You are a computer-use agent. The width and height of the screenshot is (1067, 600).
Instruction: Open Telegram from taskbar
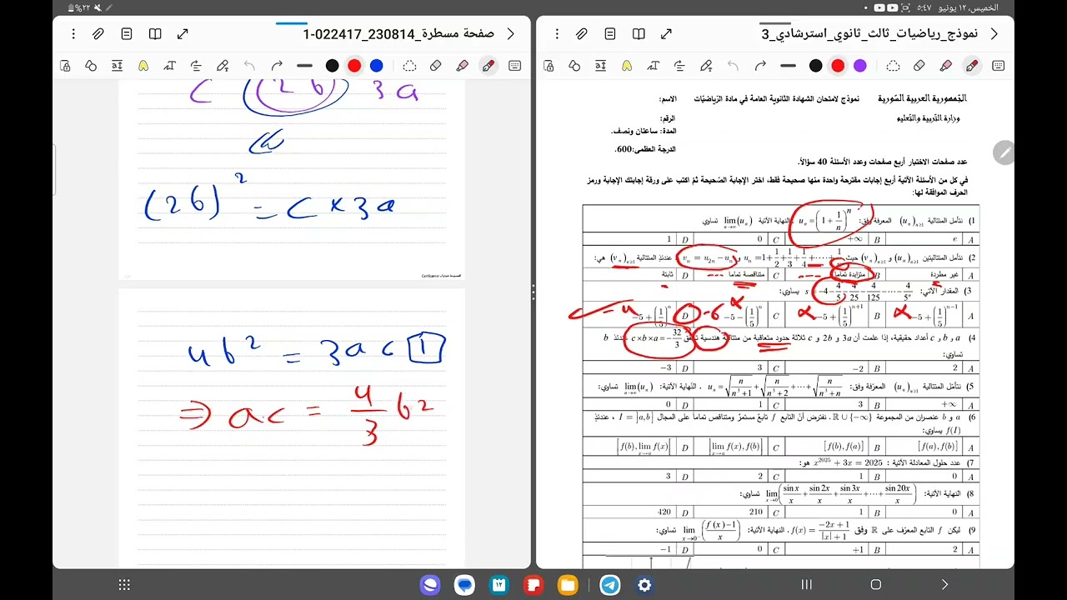(610, 585)
